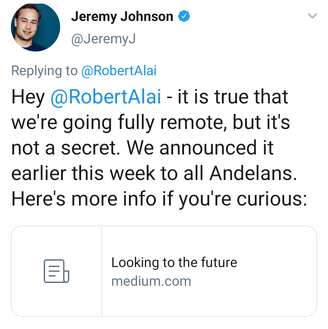The width and height of the screenshot is (328, 329).
Task: Click the 'Replying to' label
Action: coord(44,71)
